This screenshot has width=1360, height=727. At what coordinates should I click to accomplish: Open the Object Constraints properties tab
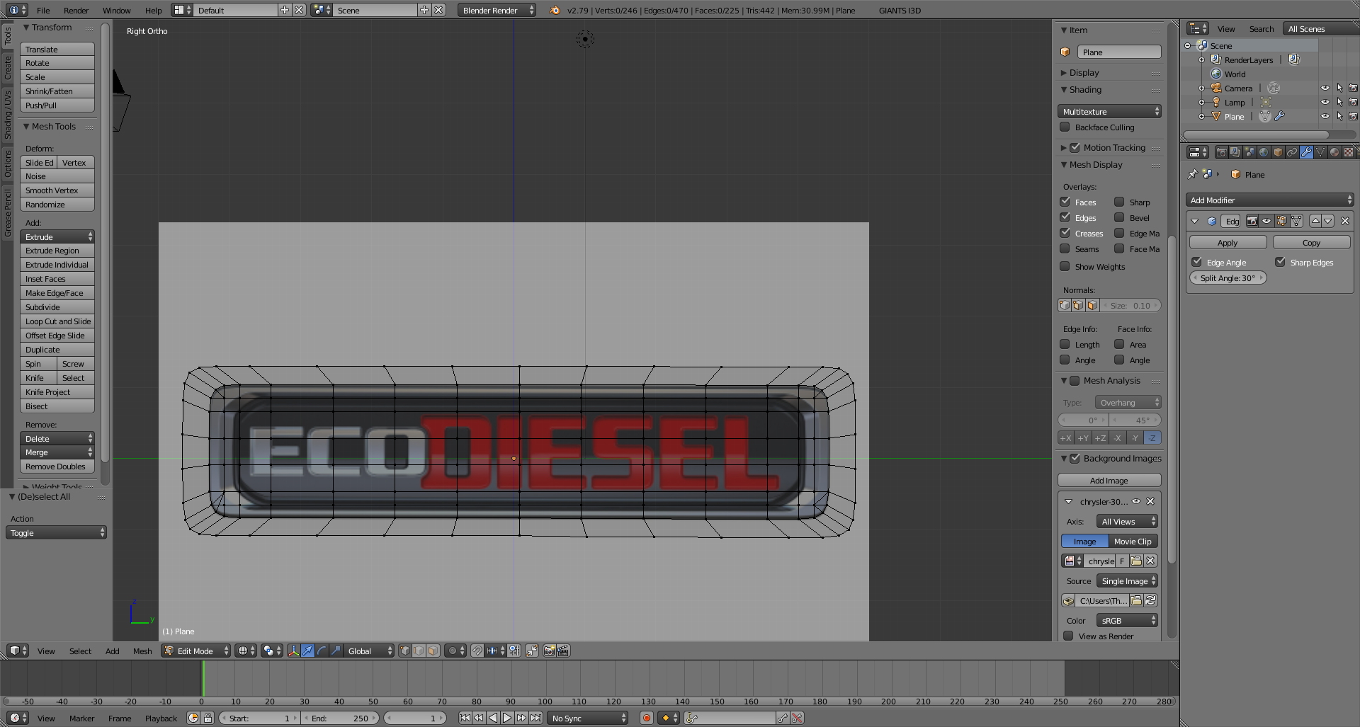[x=1292, y=152]
